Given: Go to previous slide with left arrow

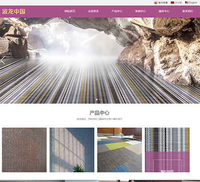Looking at the screenshot, I should pyautogui.click(x=3, y=60).
